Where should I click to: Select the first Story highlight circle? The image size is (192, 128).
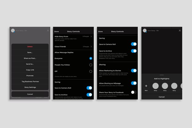[x=156, y=86]
